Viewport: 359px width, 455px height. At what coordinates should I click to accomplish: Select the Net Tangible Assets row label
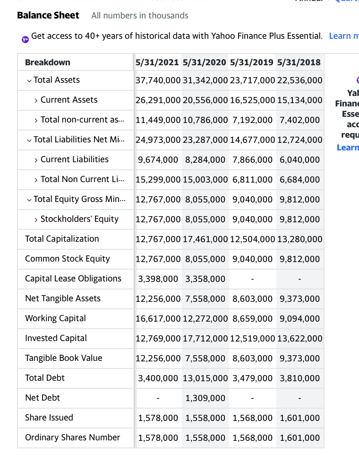point(62,298)
